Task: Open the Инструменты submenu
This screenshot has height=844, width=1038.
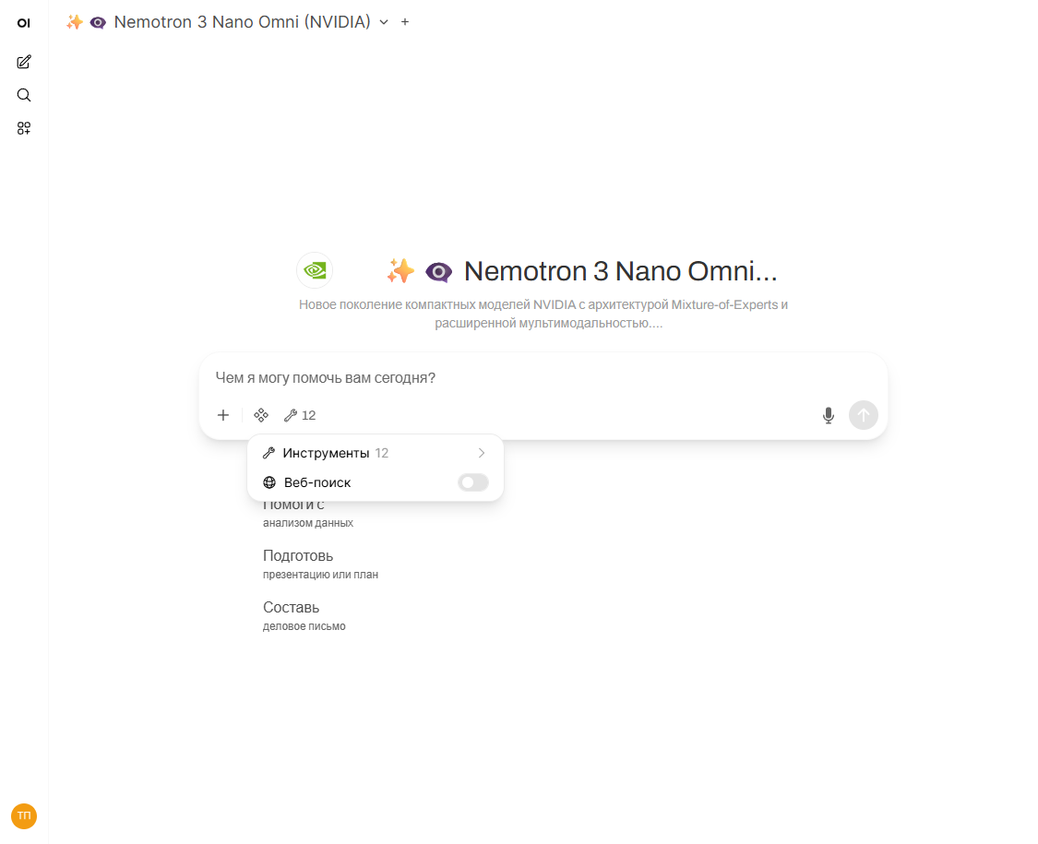Action: (376, 453)
